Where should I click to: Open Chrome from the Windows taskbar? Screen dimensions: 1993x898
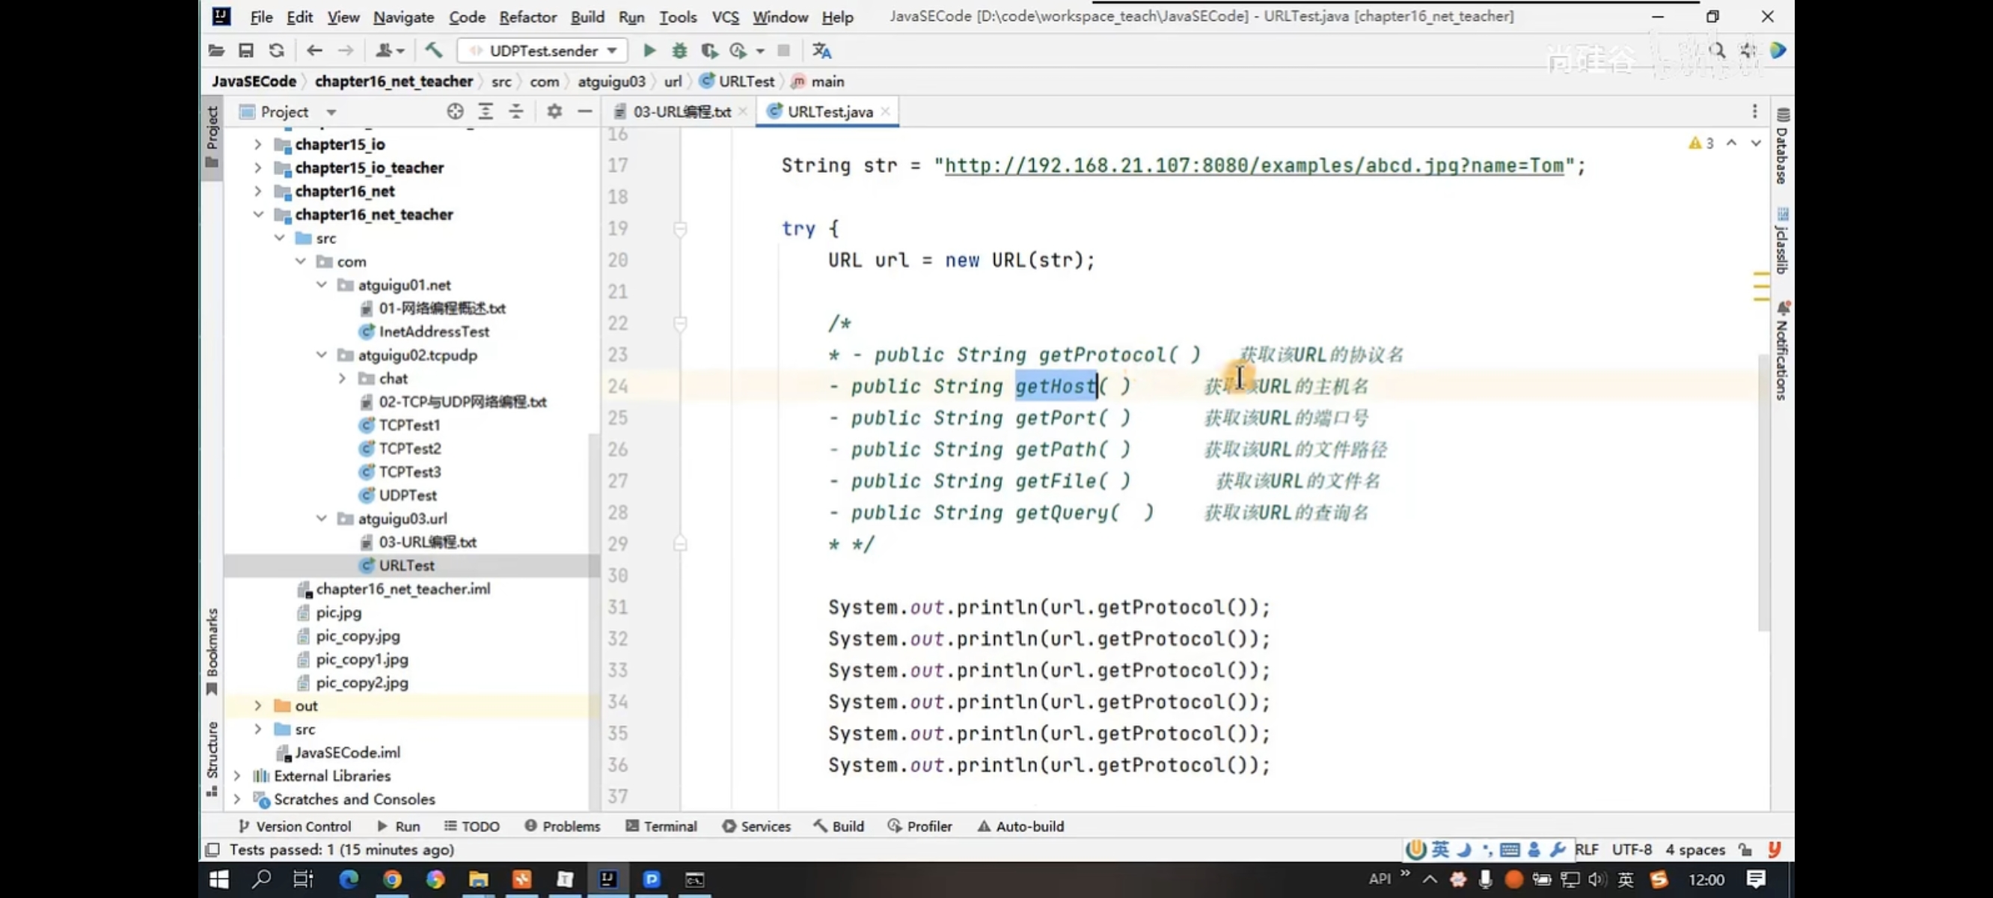(392, 879)
